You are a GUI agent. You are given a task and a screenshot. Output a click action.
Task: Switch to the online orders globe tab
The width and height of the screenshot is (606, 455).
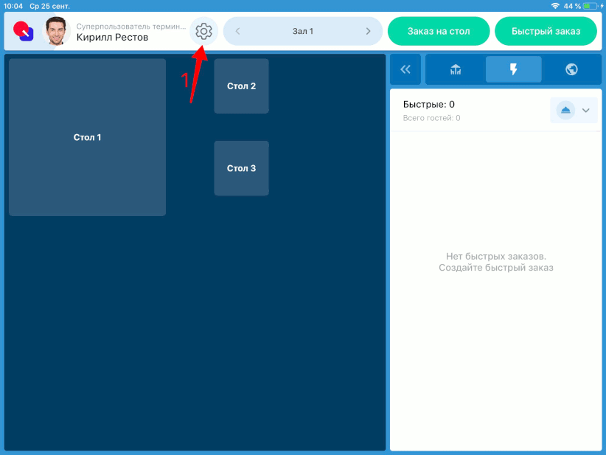click(x=571, y=69)
